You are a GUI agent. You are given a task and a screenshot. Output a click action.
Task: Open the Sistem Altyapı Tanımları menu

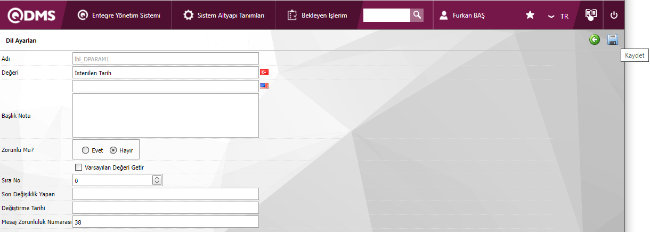coord(224,15)
